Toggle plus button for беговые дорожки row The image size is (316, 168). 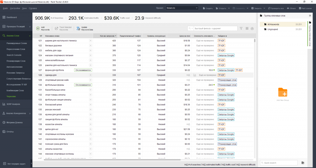click(x=90, y=45)
